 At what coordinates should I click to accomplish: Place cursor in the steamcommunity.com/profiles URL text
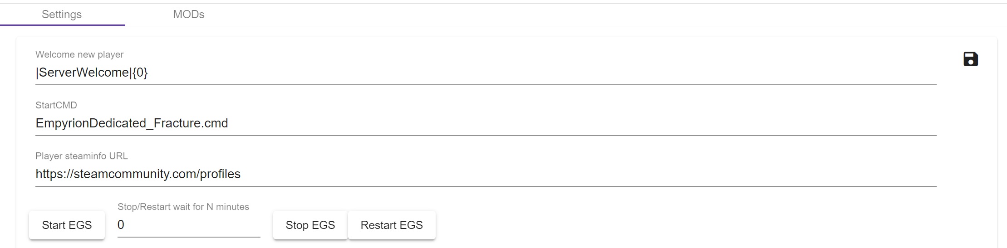[138, 174]
